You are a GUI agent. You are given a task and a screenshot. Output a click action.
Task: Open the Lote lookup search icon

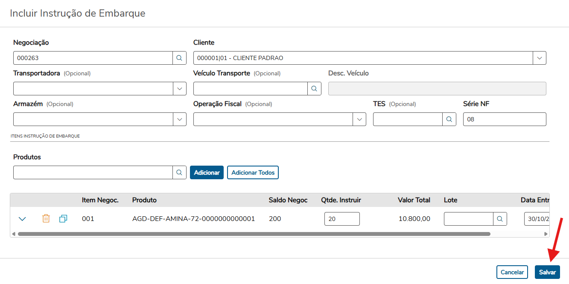500,219
